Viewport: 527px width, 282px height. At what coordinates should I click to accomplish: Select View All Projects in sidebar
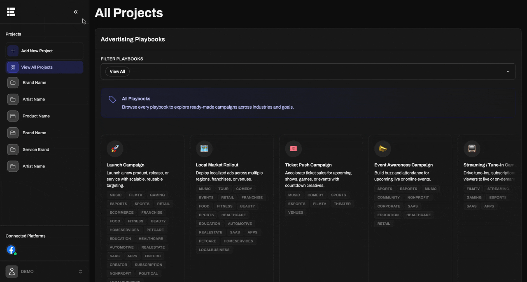click(x=44, y=67)
